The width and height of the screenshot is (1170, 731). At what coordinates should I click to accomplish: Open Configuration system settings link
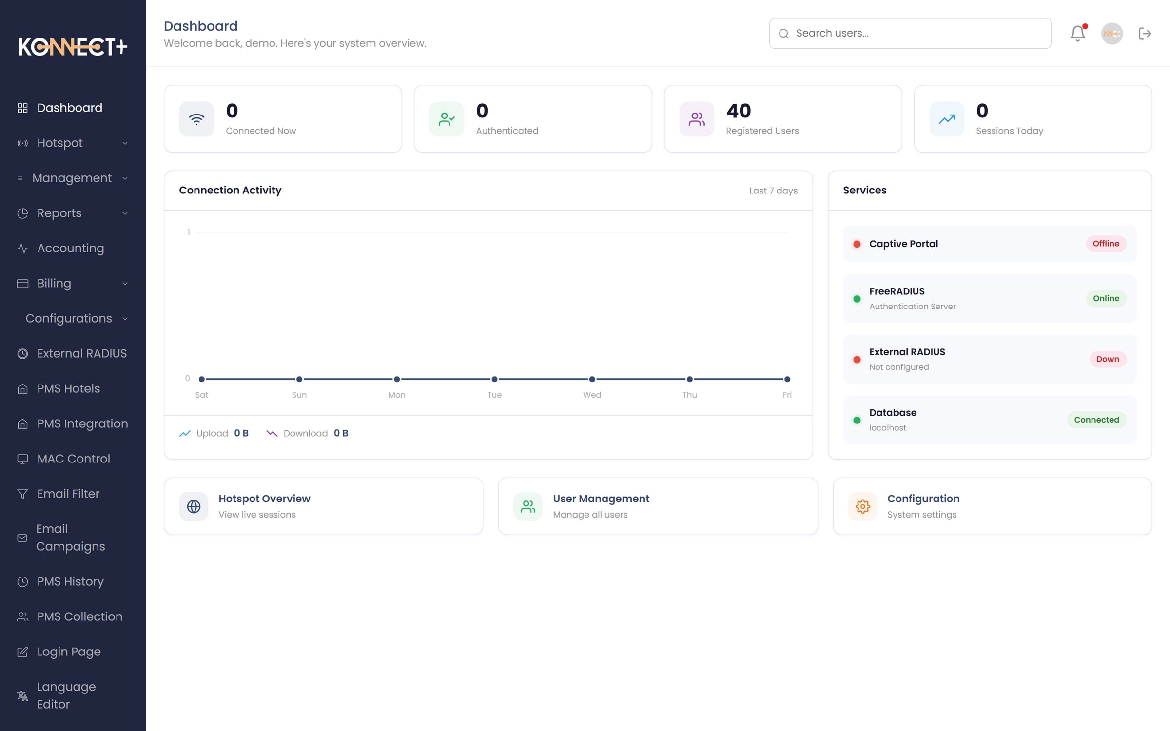click(x=992, y=506)
